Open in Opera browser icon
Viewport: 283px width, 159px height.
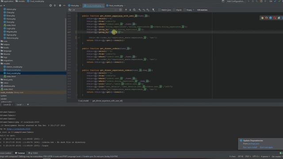[275, 18]
